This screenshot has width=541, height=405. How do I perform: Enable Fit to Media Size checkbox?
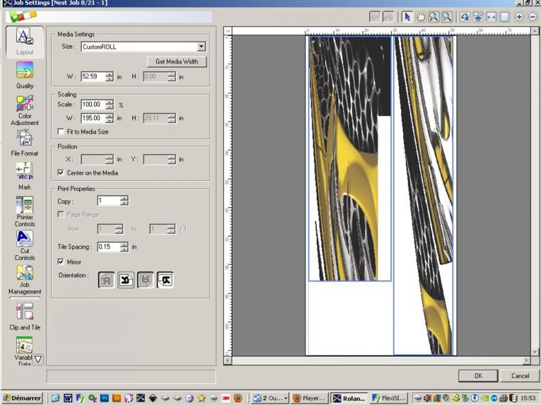61,131
